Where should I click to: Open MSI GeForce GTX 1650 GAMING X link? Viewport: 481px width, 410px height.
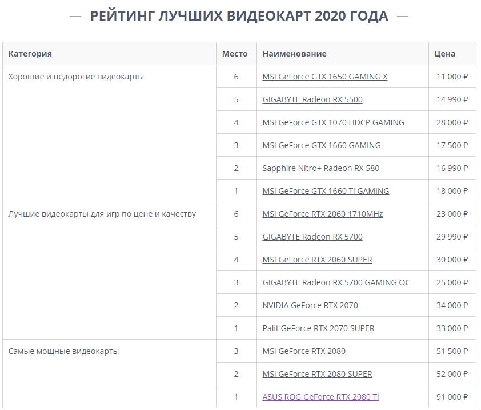[324, 77]
